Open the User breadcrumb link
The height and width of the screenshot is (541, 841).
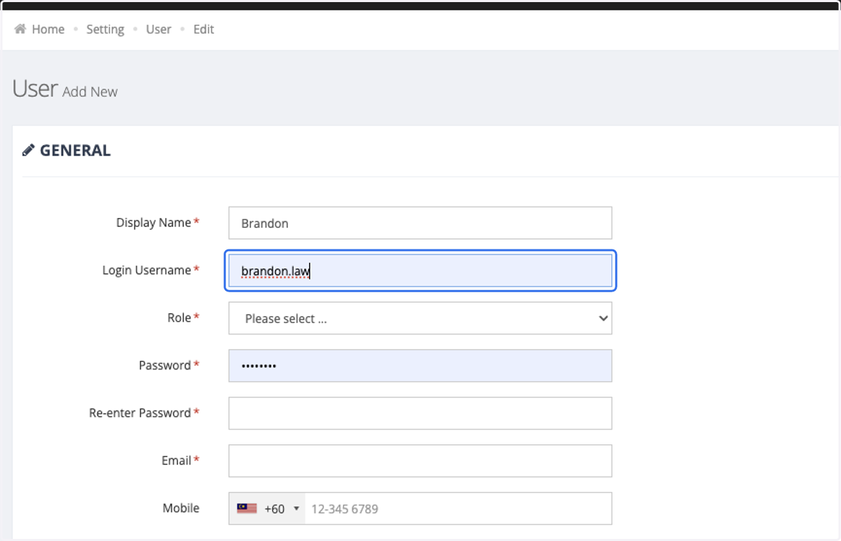point(158,29)
